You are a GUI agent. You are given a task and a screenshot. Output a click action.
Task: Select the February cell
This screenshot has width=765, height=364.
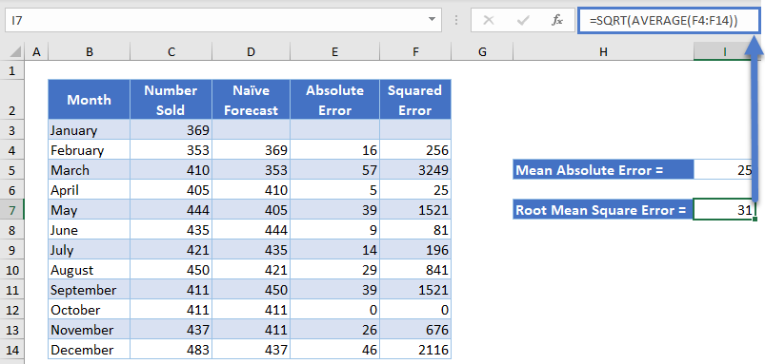pos(89,150)
